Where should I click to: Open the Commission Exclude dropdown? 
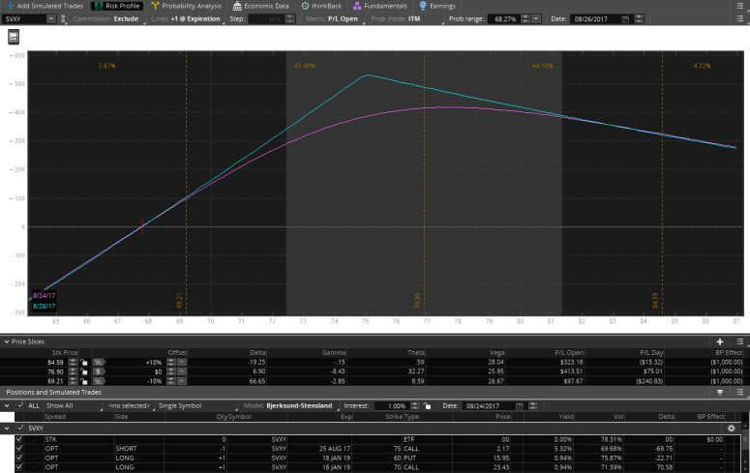pyautogui.click(x=122, y=18)
